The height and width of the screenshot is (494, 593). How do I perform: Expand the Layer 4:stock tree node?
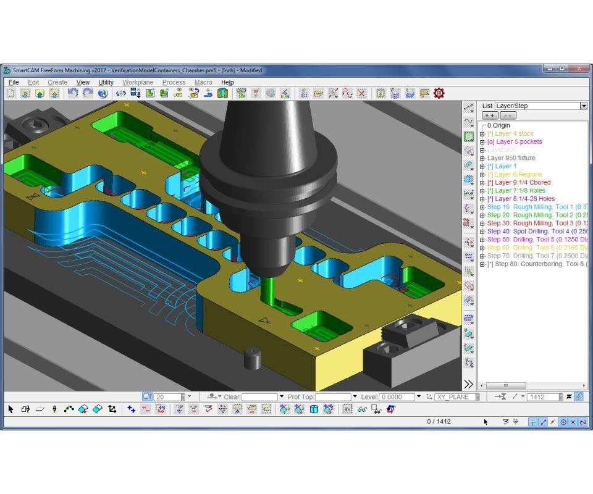click(x=482, y=134)
